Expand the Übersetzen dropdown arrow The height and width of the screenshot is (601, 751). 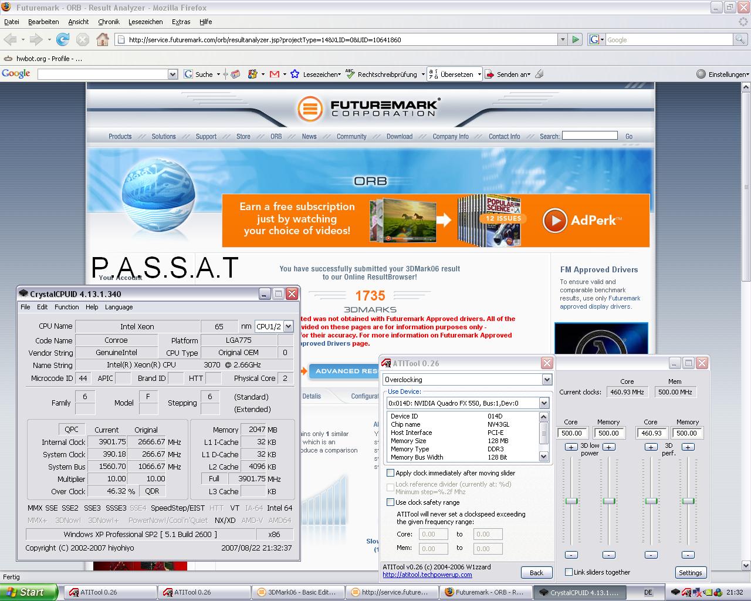(479, 75)
